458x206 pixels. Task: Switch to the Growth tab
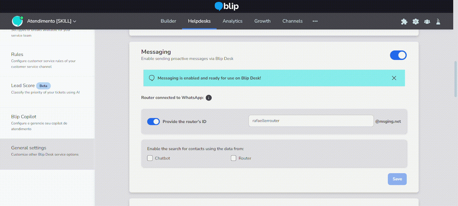coord(262,21)
